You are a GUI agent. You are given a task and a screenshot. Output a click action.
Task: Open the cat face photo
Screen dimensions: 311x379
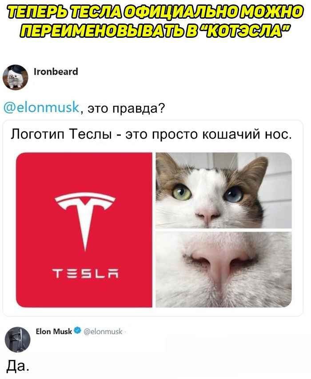[223, 190]
